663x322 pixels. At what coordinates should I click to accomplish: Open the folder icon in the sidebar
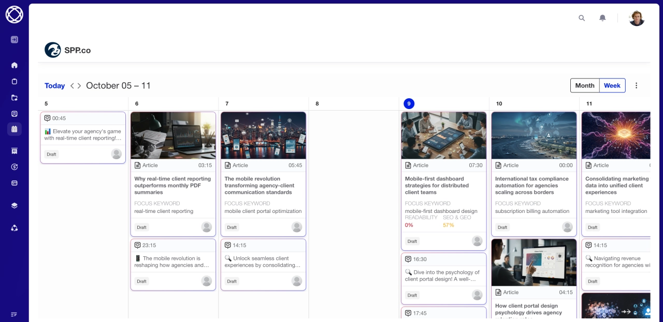click(x=15, y=98)
